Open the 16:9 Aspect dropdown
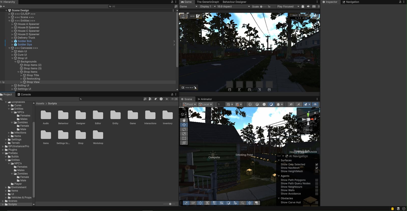Screen dimensions: 407x211 click(233, 6)
